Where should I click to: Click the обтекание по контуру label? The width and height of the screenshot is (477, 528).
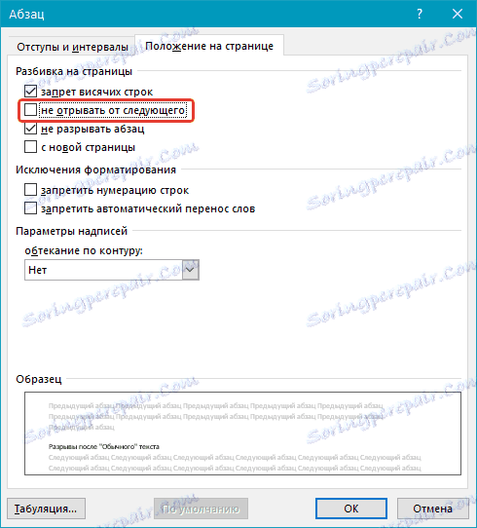click(84, 250)
